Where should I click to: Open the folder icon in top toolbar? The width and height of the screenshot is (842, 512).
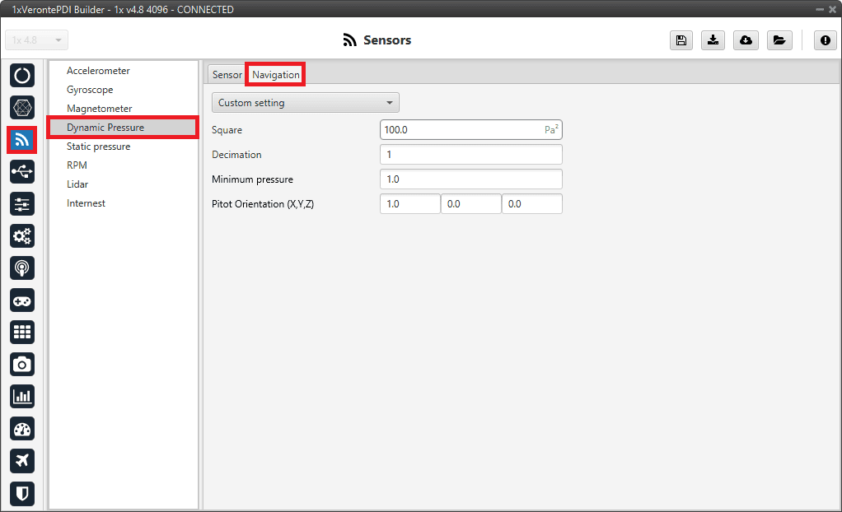coord(779,40)
